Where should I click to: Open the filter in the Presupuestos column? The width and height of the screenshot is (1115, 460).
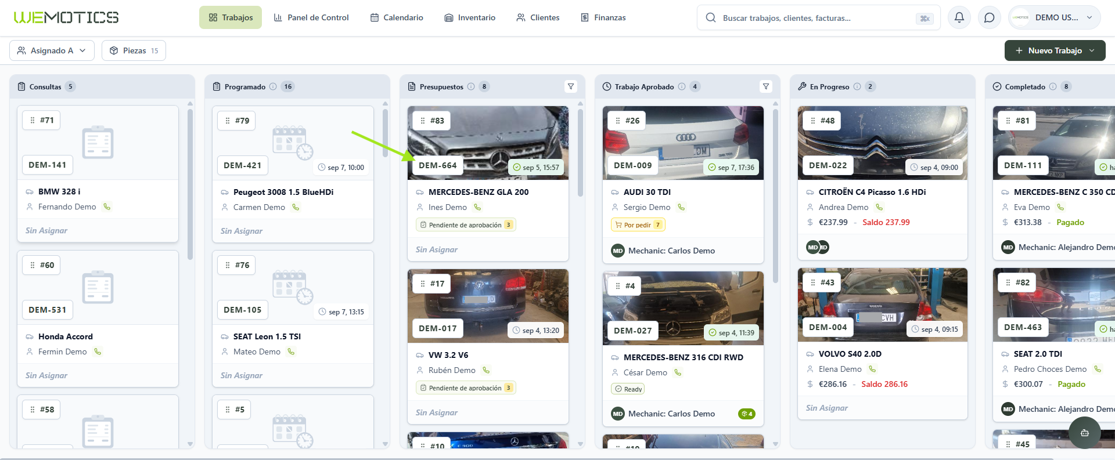coord(571,86)
